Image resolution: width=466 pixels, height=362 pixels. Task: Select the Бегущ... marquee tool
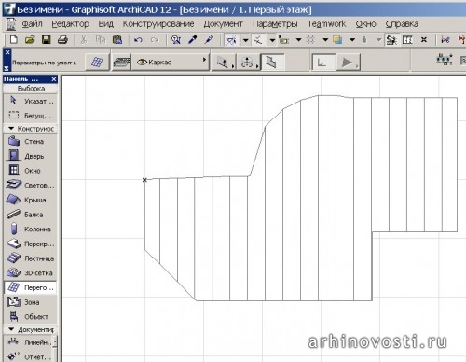click(x=31, y=116)
